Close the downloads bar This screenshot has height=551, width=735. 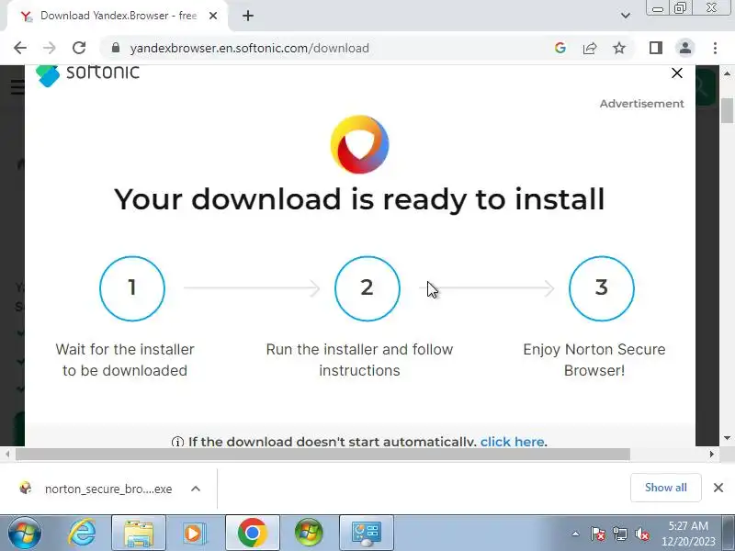click(x=718, y=488)
